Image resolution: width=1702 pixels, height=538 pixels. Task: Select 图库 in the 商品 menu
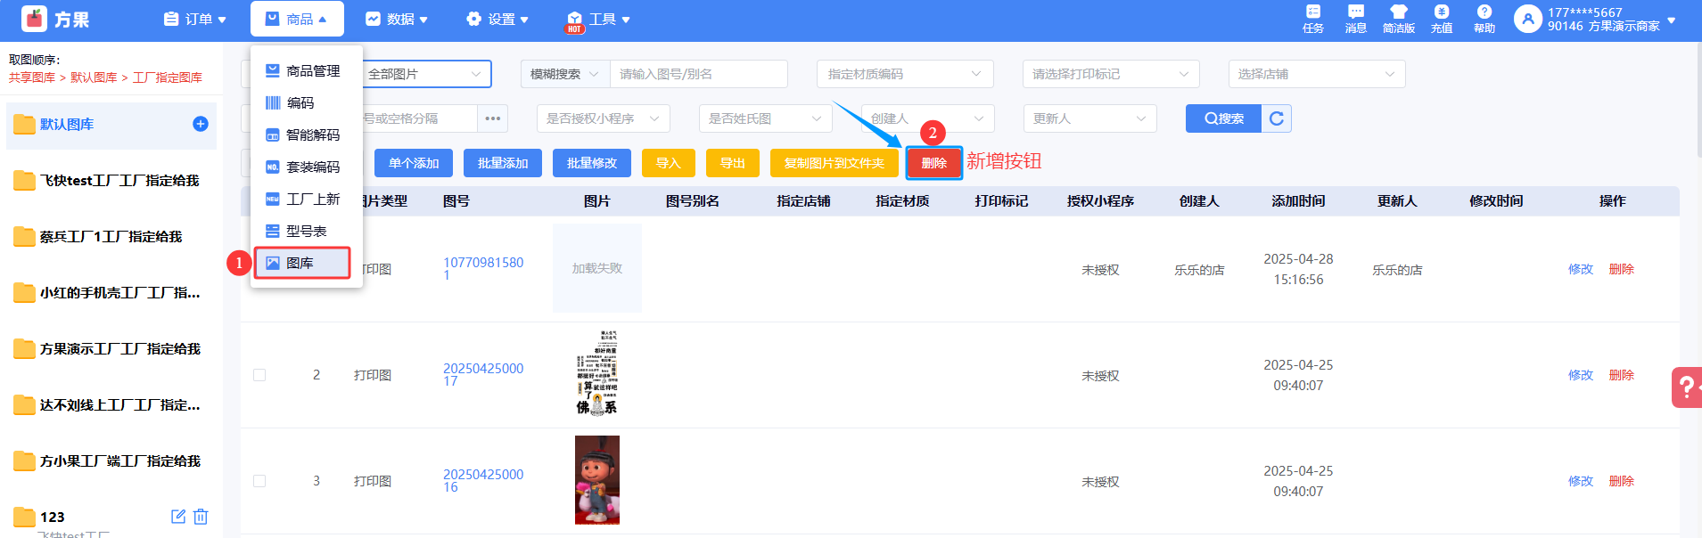[301, 263]
